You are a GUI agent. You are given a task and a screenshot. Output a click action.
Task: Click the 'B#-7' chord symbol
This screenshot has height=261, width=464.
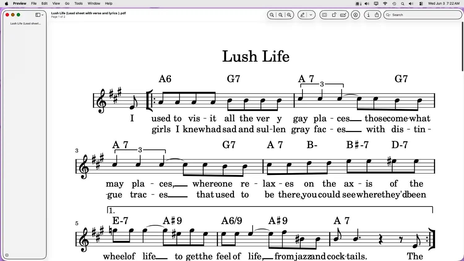tap(357, 145)
